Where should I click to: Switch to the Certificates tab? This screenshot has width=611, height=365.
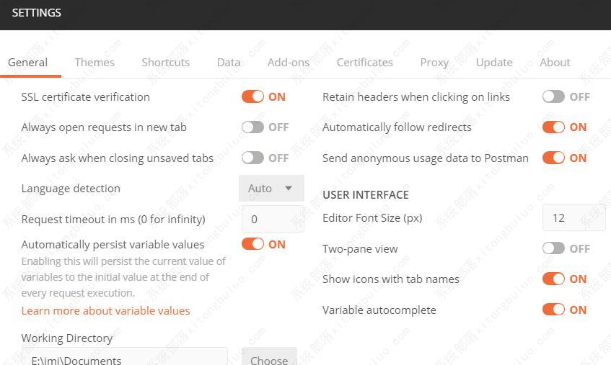tap(365, 62)
